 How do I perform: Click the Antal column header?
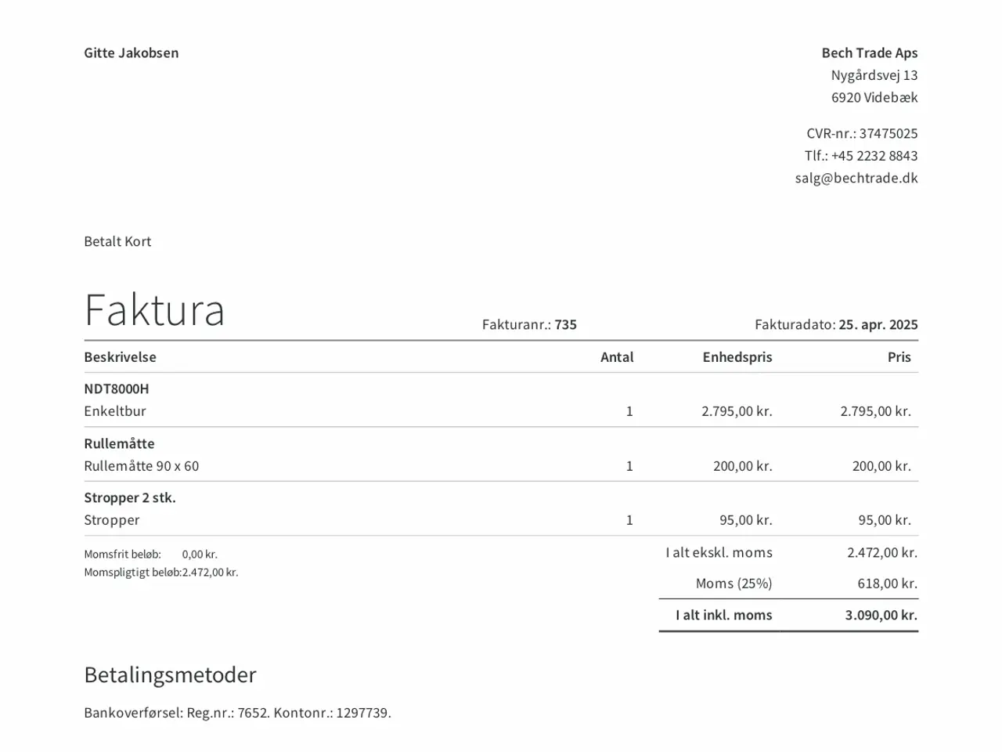[x=617, y=357]
